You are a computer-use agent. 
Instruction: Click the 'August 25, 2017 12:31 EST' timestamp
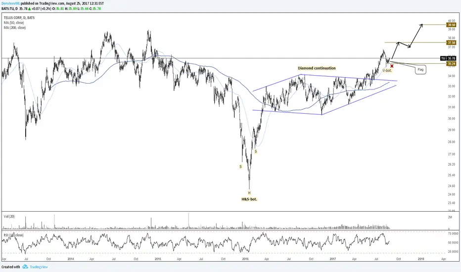[x=85, y=3]
